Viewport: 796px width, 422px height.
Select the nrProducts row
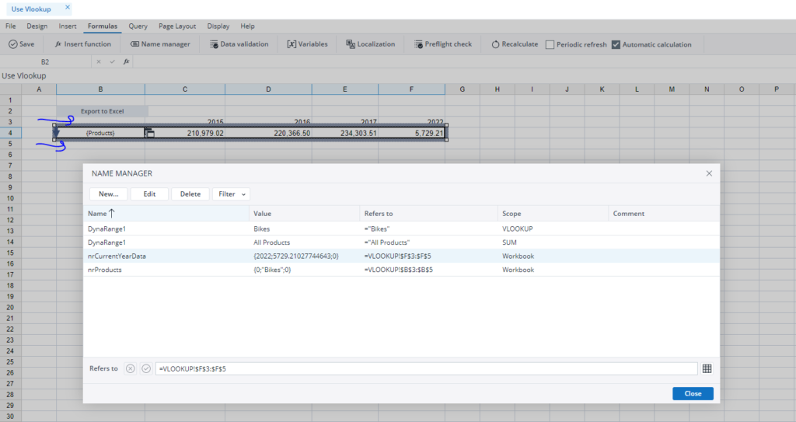pos(402,270)
